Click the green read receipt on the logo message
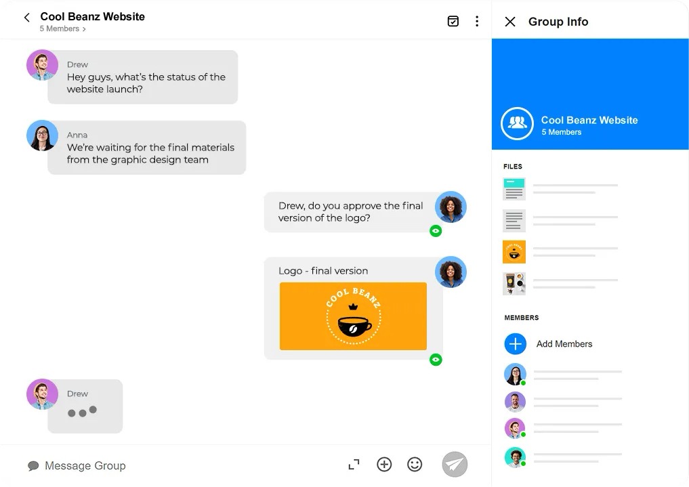Viewport: 689px width, 487px height. pos(436,360)
